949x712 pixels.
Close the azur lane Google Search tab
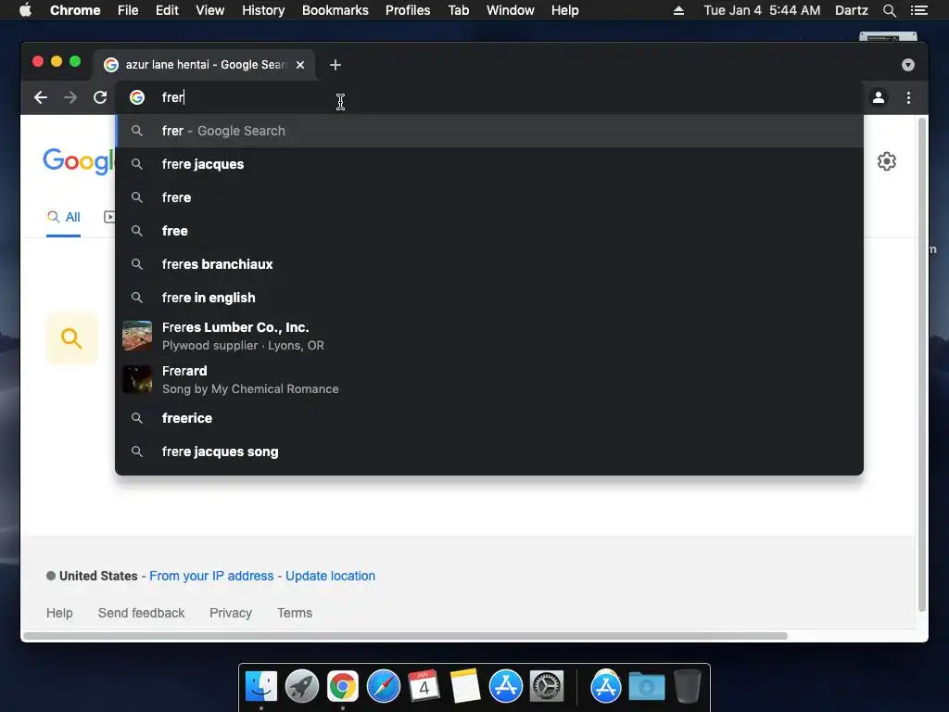300,65
